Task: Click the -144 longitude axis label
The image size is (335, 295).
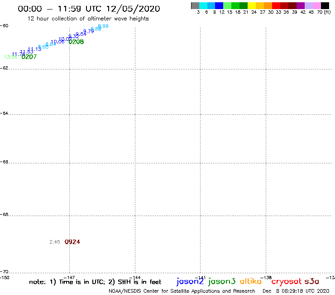Action: 135,278
